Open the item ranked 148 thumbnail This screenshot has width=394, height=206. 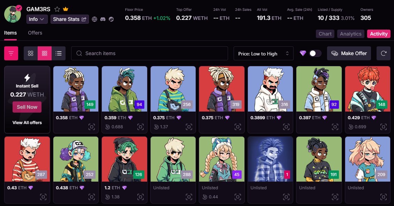(368, 89)
